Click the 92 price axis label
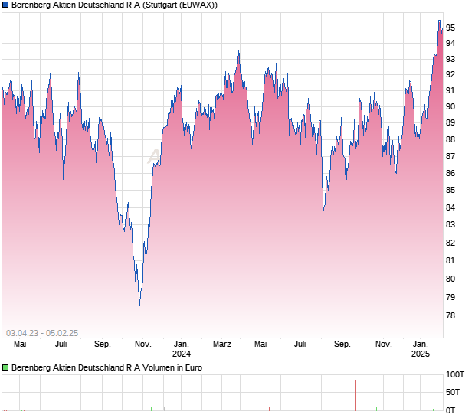This screenshot has height=418, width=475. pos(450,74)
